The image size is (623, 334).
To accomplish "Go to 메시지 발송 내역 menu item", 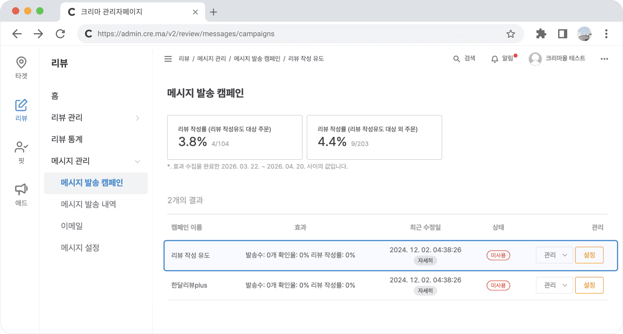I will click(x=88, y=204).
